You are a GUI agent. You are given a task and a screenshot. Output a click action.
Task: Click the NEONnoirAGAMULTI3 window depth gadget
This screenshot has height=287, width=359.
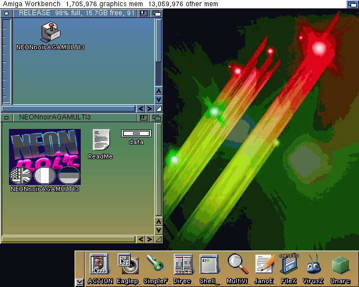pyautogui.click(x=157, y=118)
